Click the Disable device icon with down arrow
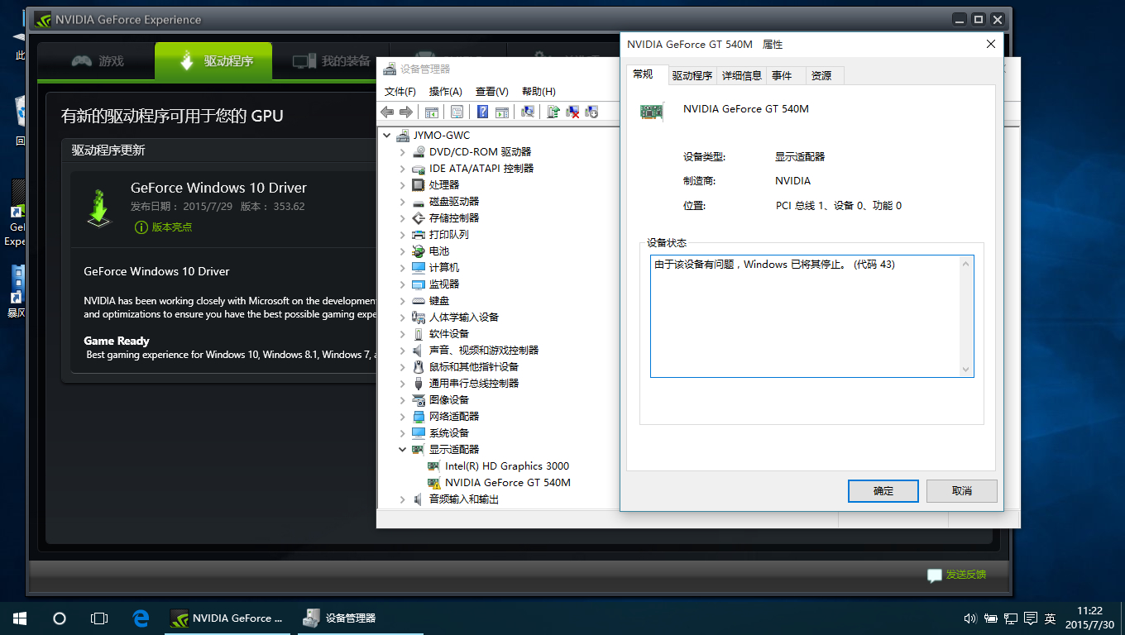Viewport: 1125px width, 635px height. [x=591, y=112]
